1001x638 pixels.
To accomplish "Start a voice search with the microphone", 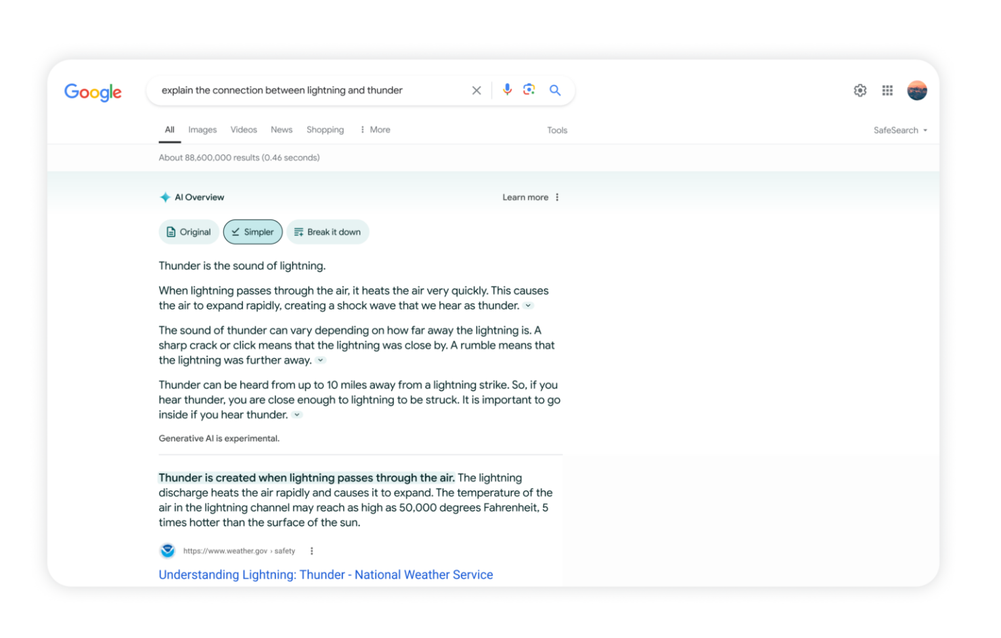I will (x=507, y=89).
